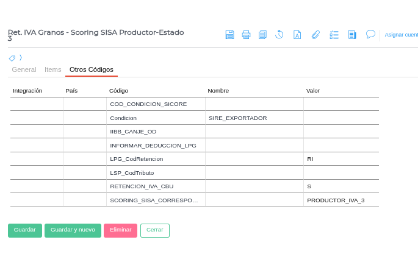This screenshot has width=418, height=262.
Task: Select the Otros Códigos tab
Action: [x=92, y=69]
